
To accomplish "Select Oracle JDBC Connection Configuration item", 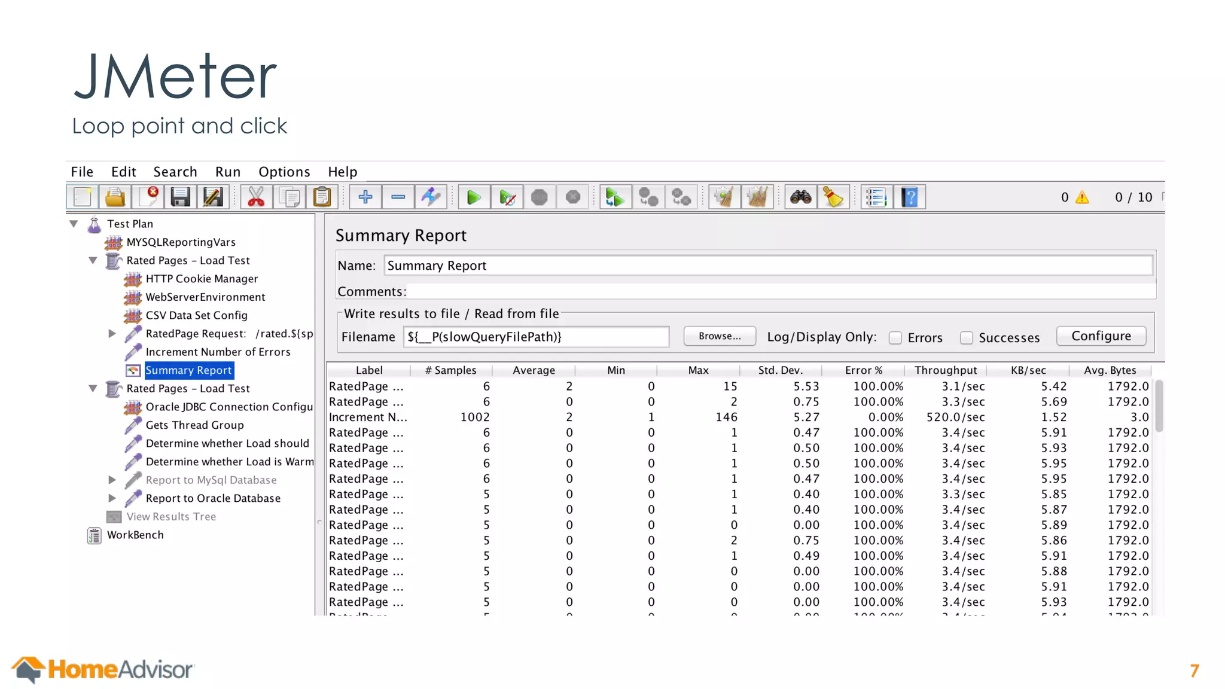I will click(229, 407).
